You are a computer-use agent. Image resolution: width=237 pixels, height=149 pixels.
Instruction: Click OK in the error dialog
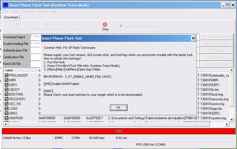click(x=119, y=108)
